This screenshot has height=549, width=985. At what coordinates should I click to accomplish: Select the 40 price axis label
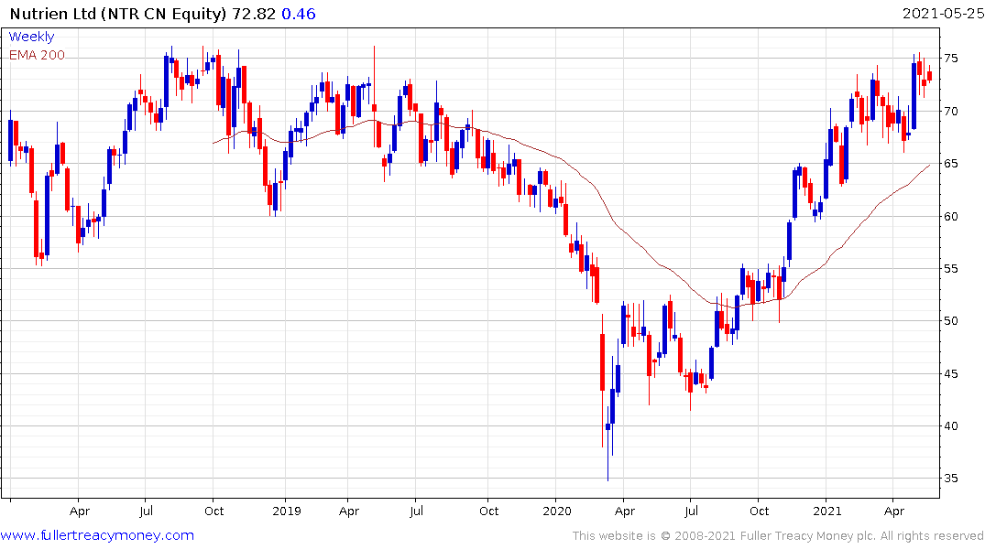[x=951, y=426]
